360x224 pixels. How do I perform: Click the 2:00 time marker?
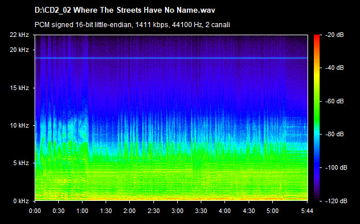pos(129,211)
